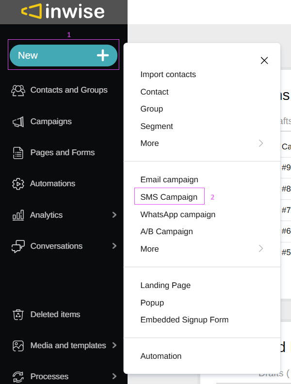Click the Deleted items trash icon
This screenshot has width=291, height=384.
tap(18, 315)
